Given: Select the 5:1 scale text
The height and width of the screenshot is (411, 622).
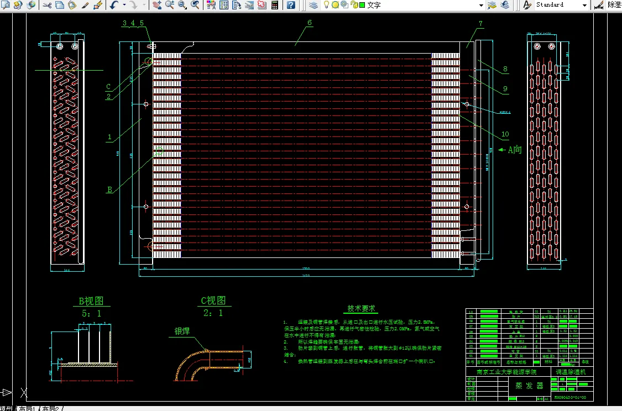Looking at the screenshot, I should coord(91,314).
